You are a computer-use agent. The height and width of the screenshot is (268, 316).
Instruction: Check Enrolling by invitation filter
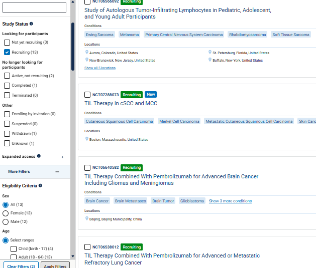tap(7, 114)
